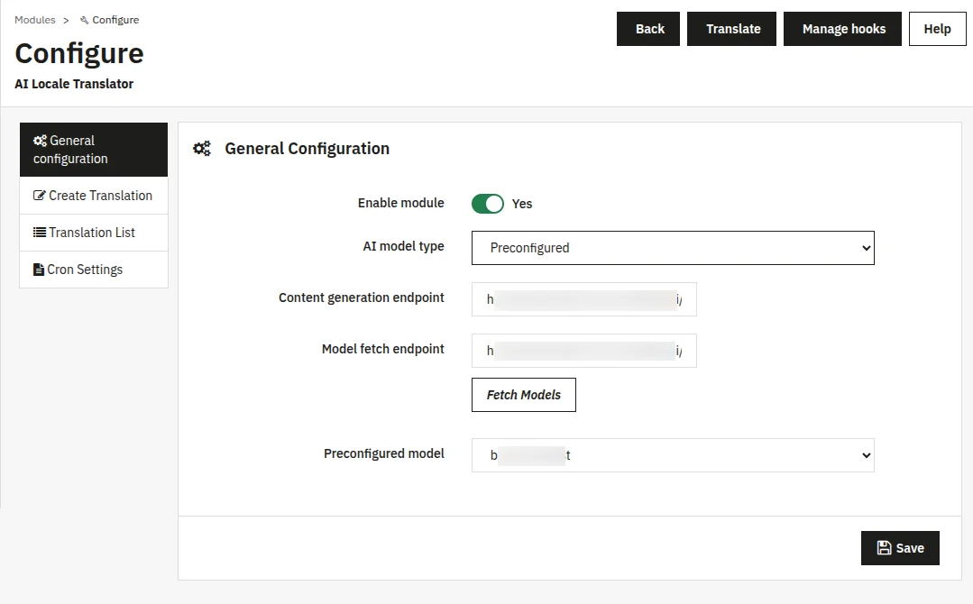Toggle the Enable module switch
This screenshot has height=604, width=973.
[488, 204]
